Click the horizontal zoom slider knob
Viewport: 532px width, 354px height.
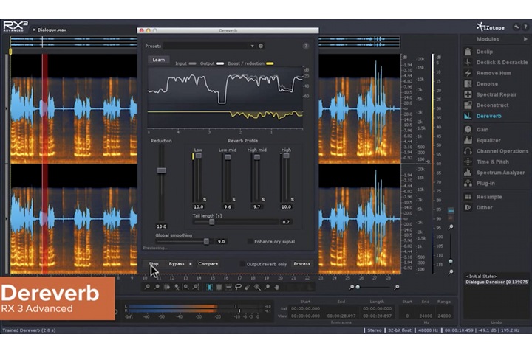[358, 288]
